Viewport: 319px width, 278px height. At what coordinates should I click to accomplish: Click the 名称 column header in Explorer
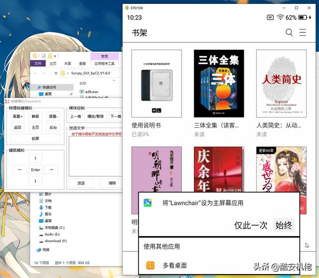pyautogui.click(x=83, y=83)
